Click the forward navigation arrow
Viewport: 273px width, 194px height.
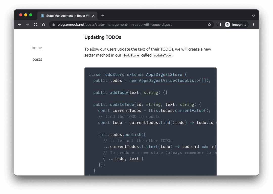(27, 25)
